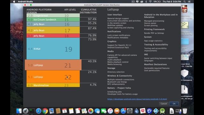Viewport: 204px width, 115px height.
Task: Click the 'Bluetooth Low Energy' text
Action: [x=117, y=82]
